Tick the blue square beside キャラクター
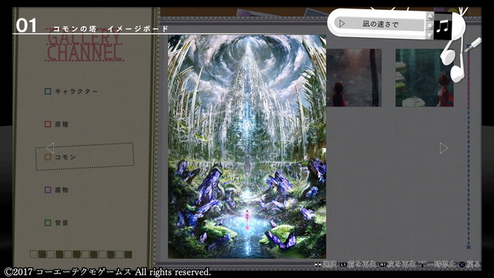 tap(48, 91)
